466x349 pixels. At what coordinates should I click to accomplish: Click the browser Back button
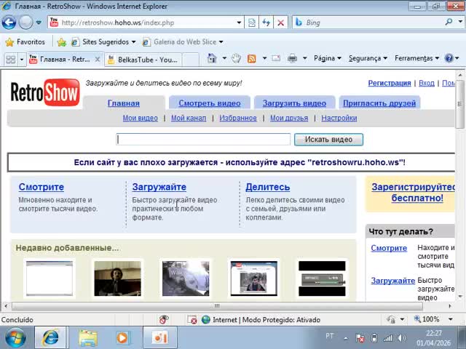point(10,22)
